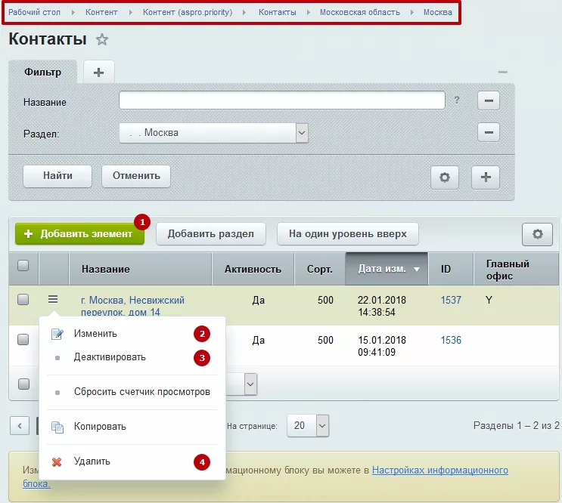Click the red cross icon beside Удалить
This screenshot has width=562, height=503.
(x=57, y=462)
